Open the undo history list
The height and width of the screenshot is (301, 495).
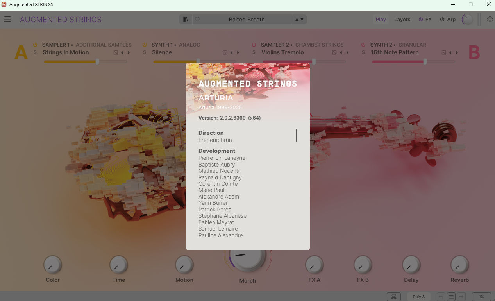coord(451,297)
